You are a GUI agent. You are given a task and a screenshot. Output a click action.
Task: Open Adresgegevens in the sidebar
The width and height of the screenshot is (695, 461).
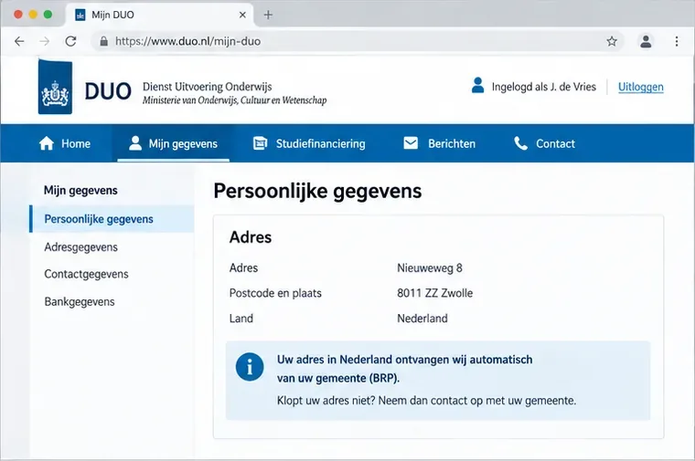(80, 246)
